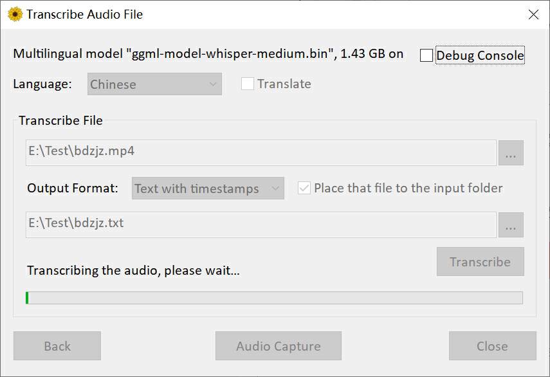The height and width of the screenshot is (377, 550).
Task: Click the output file path bdzjz.txt field
Action: 261,225
